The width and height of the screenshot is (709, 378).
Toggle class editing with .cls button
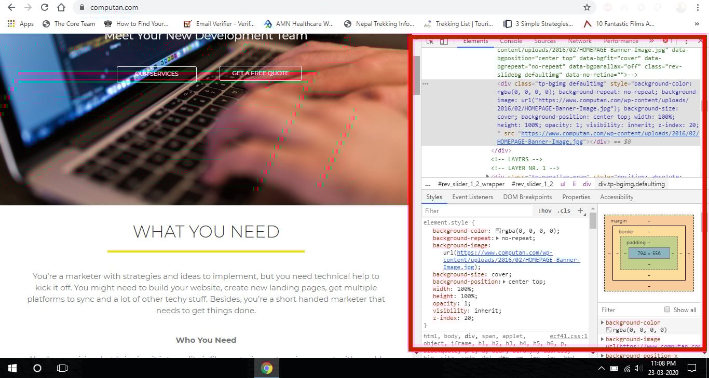coord(564,211)
